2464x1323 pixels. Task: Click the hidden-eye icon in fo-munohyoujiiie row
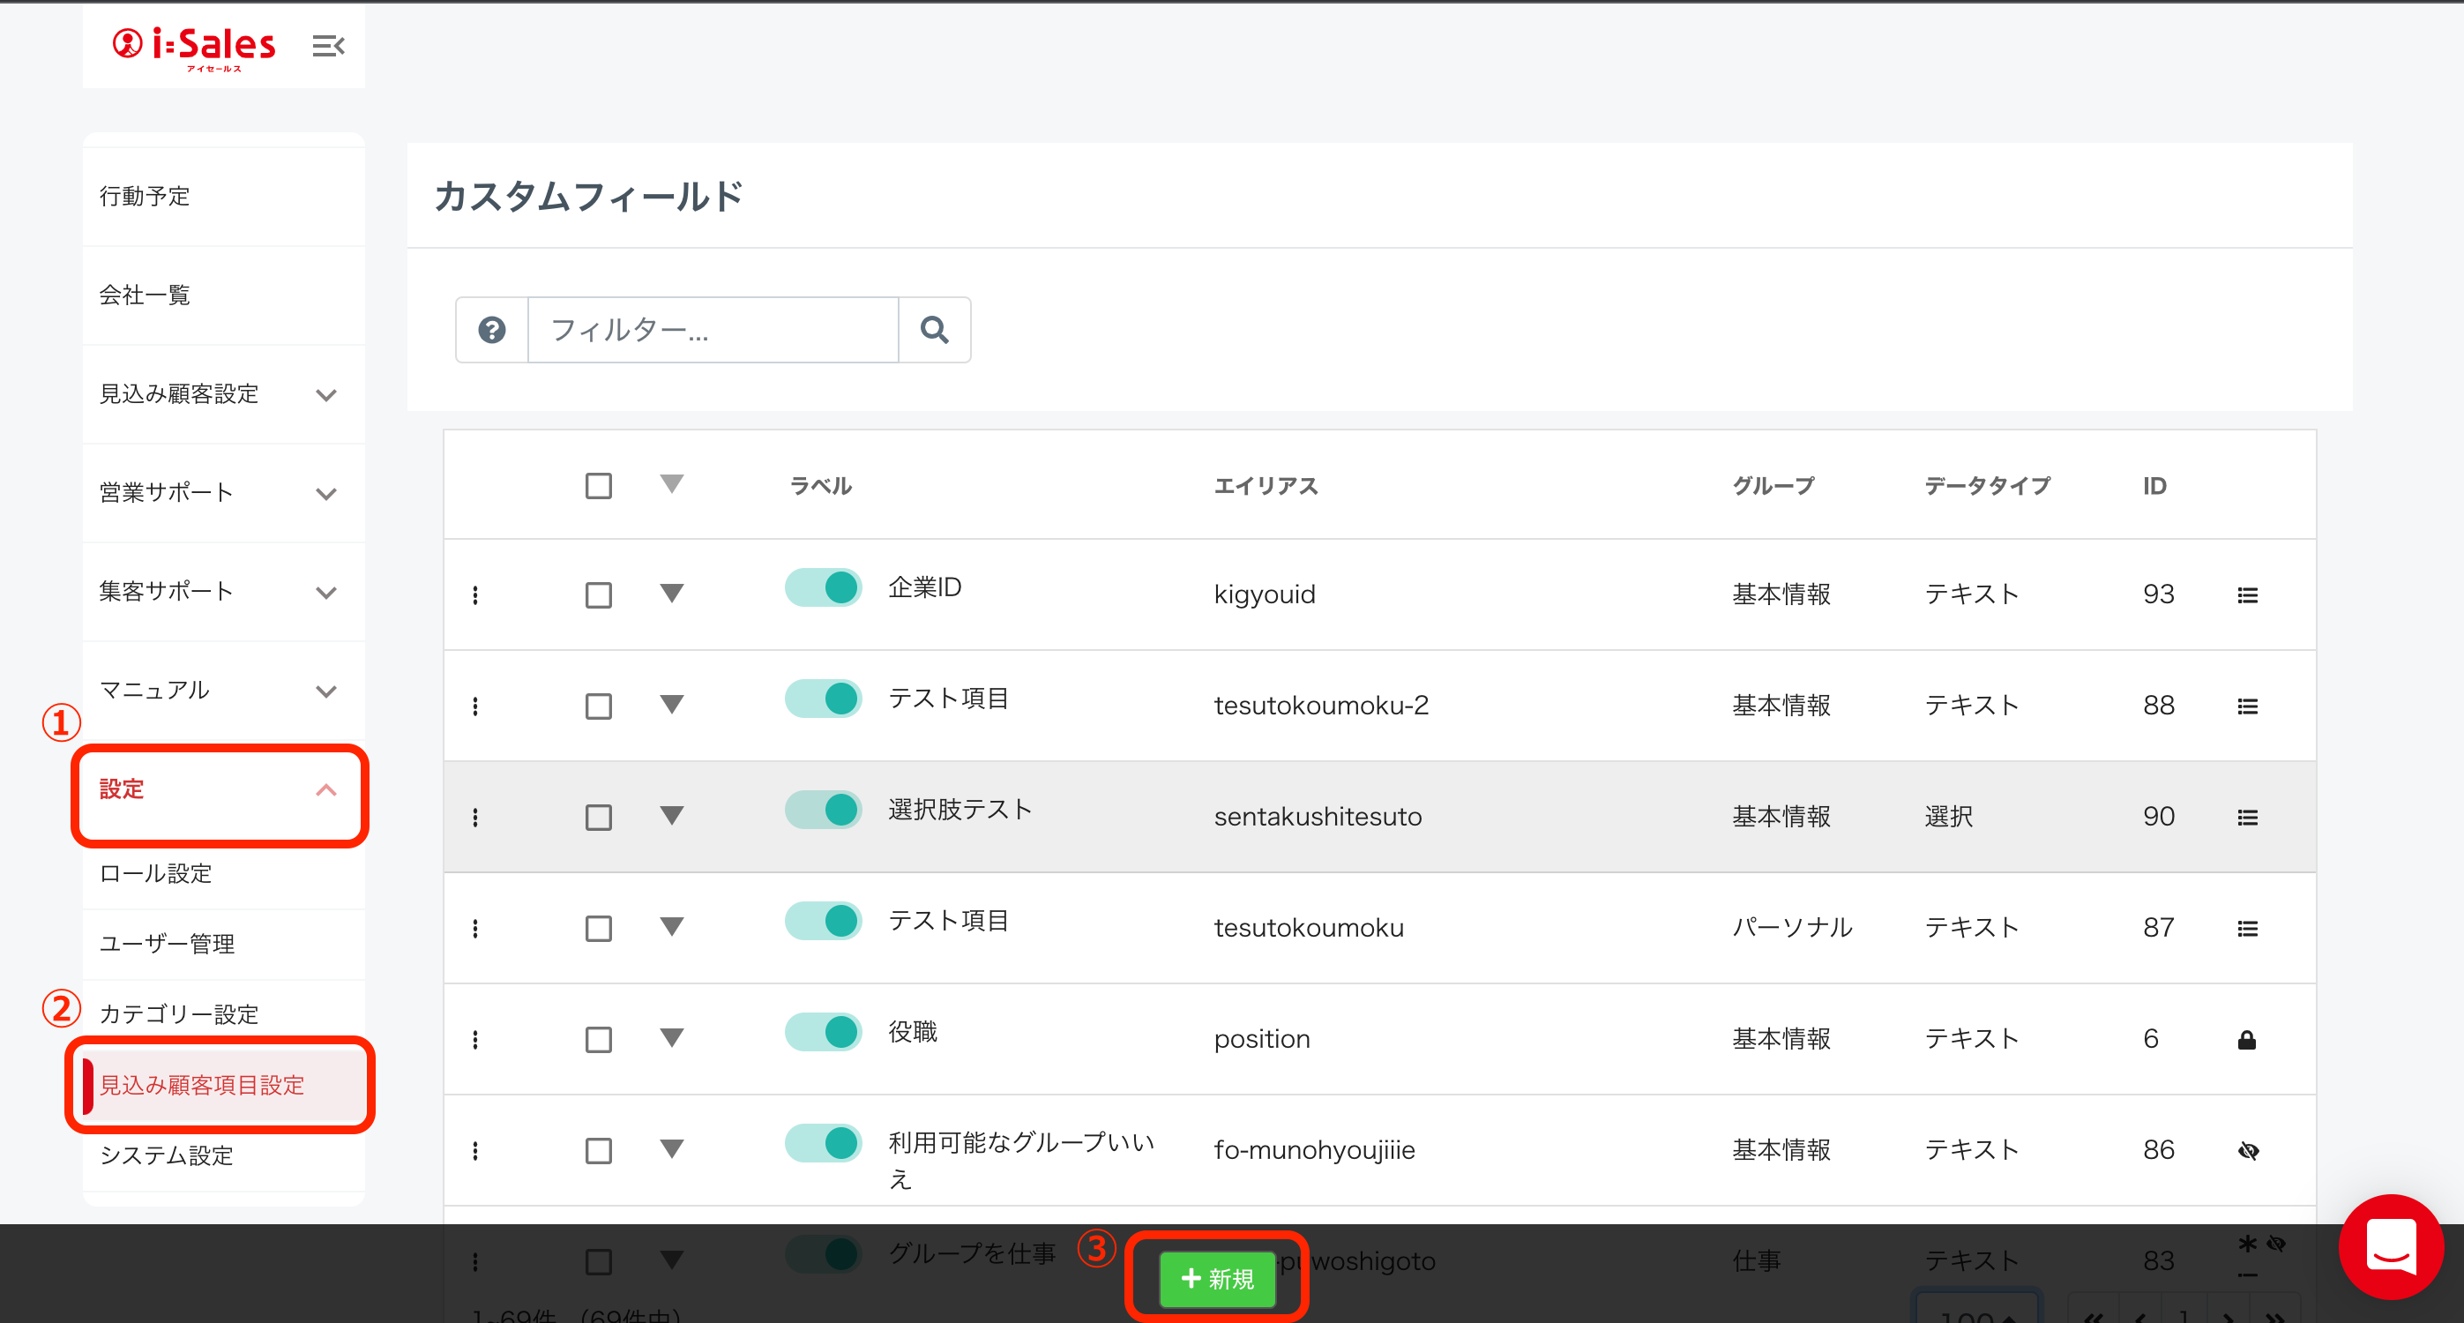click(2248, 1151)
